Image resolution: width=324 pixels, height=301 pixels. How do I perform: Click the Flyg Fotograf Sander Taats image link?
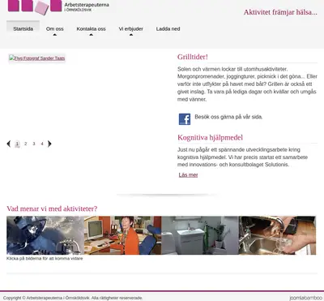[37, 58]
